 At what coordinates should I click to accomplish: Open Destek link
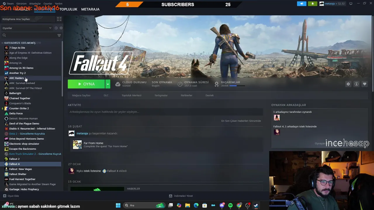tap(209, 95)
